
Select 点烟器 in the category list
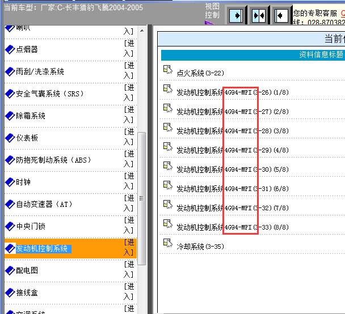(x=27, y=49)
